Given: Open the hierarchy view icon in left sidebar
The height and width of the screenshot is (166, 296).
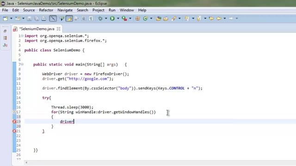Looking at the screenshot, I should pyautogui.click(x=5, y=38).
